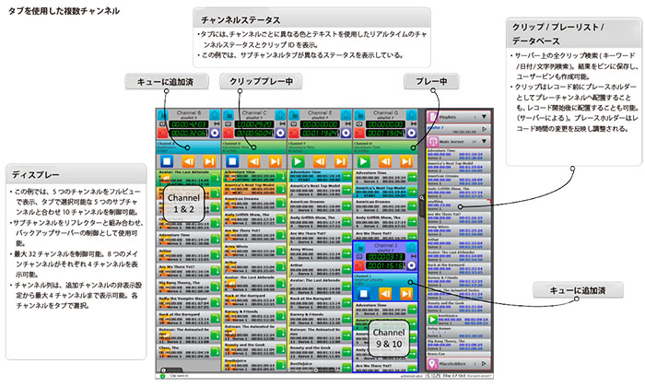Click the search magnifier on panel divider
The image size is (645, 387).
point(420,197)
